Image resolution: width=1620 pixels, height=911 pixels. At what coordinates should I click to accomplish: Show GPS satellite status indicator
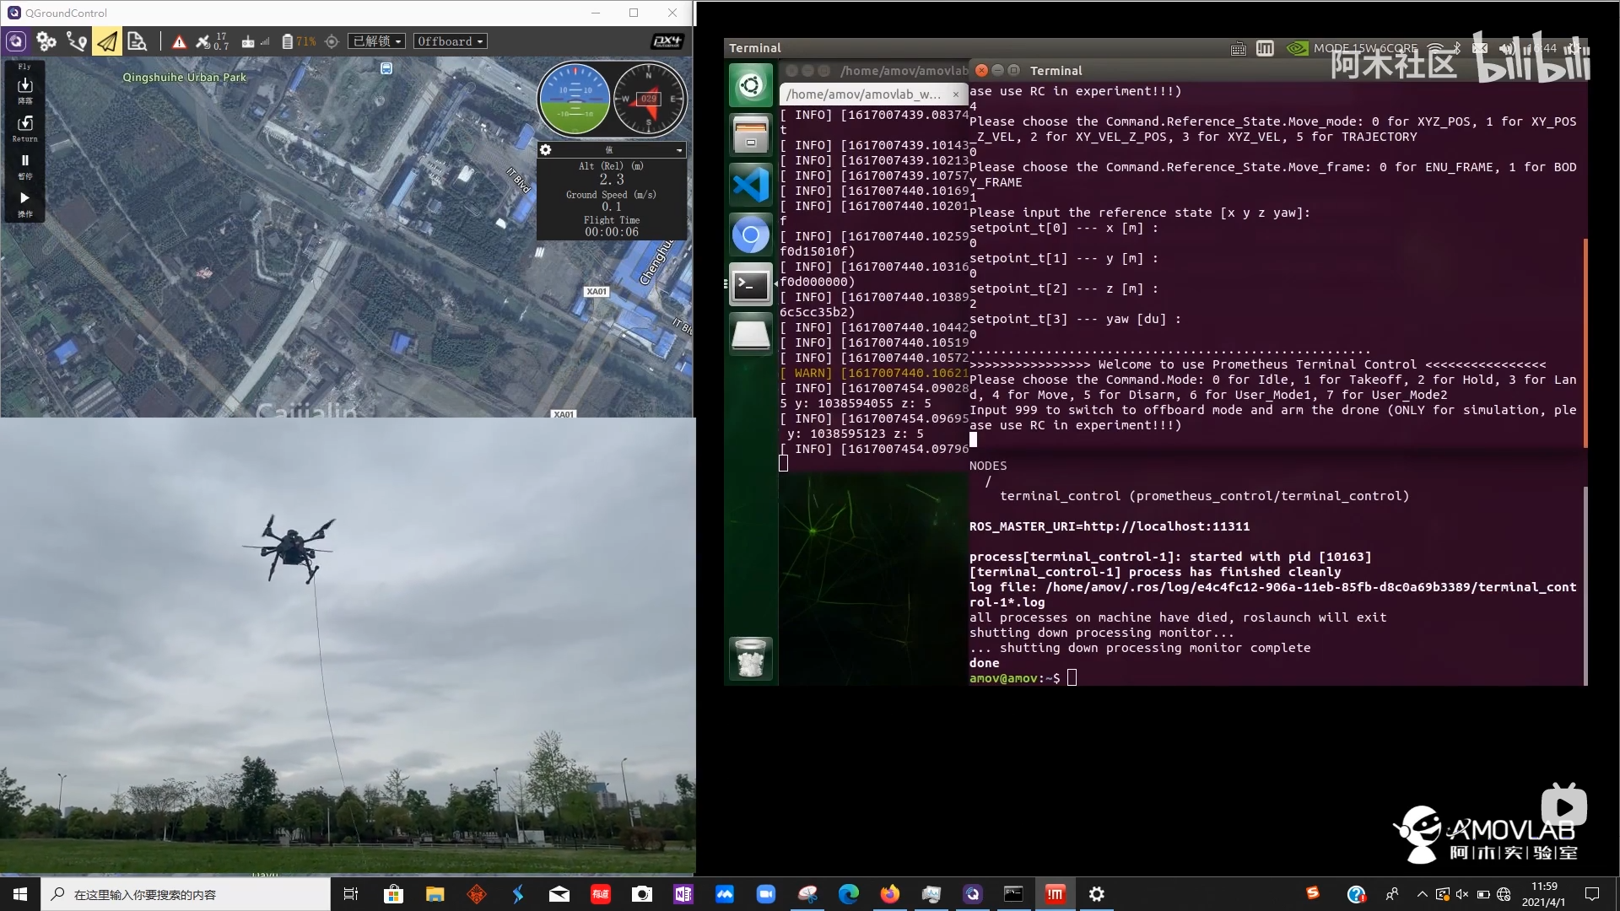point(211,41)
